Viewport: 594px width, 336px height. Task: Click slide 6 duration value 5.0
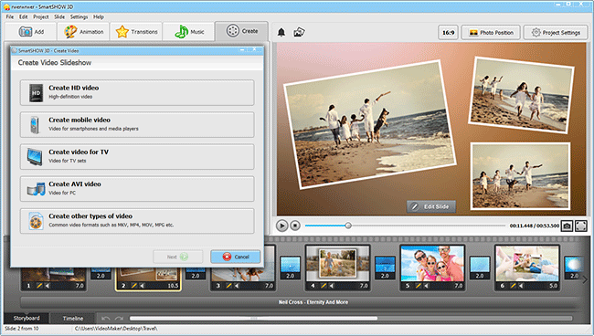click(x=553, y=286)
